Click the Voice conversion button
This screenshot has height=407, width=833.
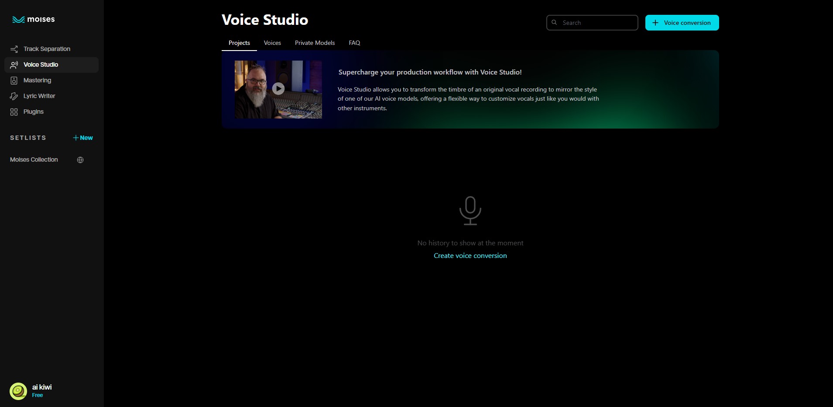[x=682, y=23]
